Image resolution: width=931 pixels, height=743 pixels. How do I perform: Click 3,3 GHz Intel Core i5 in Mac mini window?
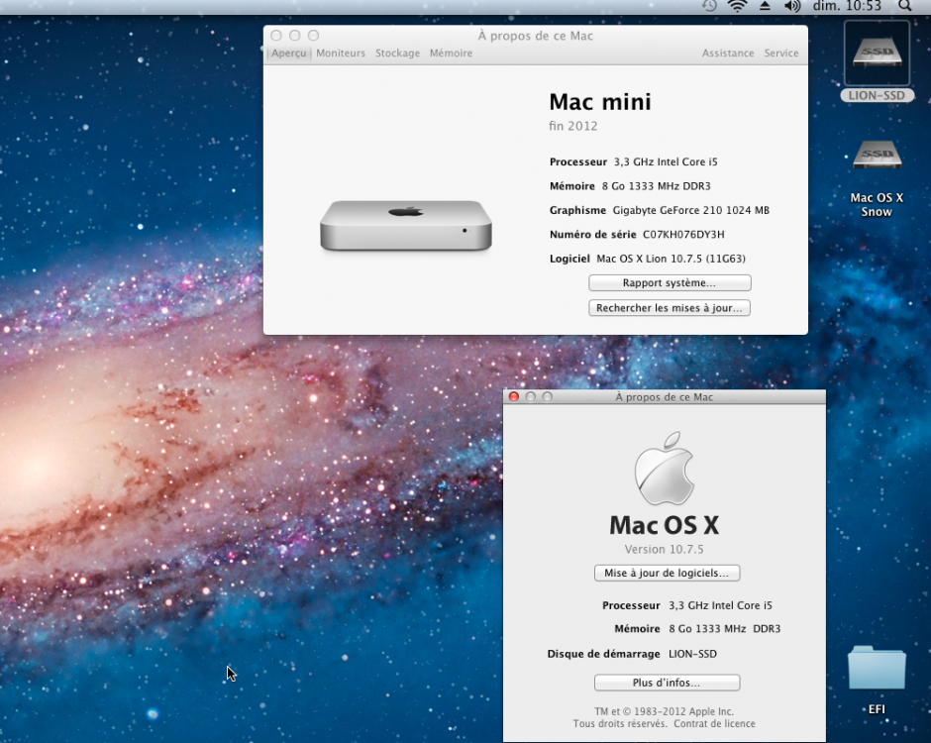[666, 161]
